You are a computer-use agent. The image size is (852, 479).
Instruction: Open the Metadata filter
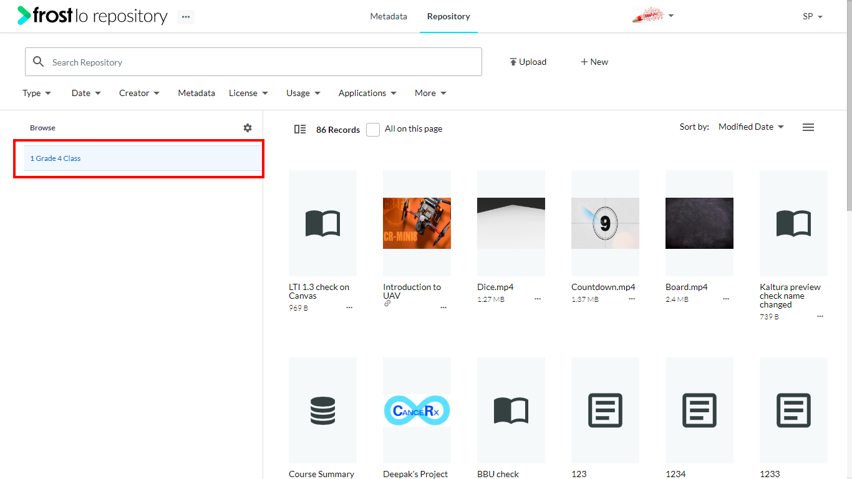(196, 93)
